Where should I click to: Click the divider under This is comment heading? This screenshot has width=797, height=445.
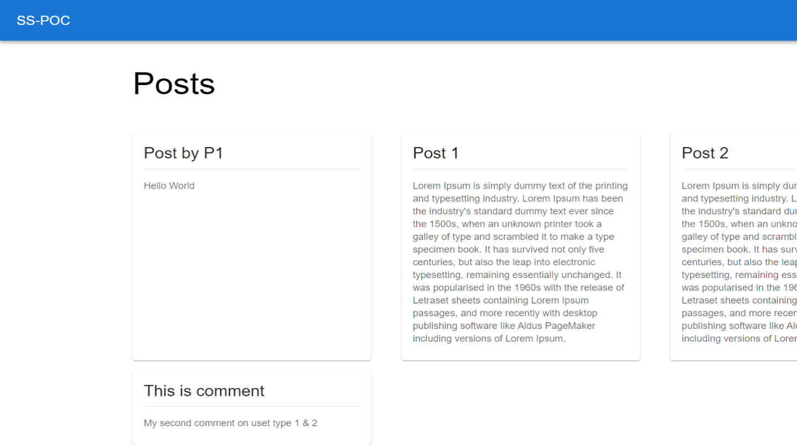pyautogui.click(x=251, y=405)
